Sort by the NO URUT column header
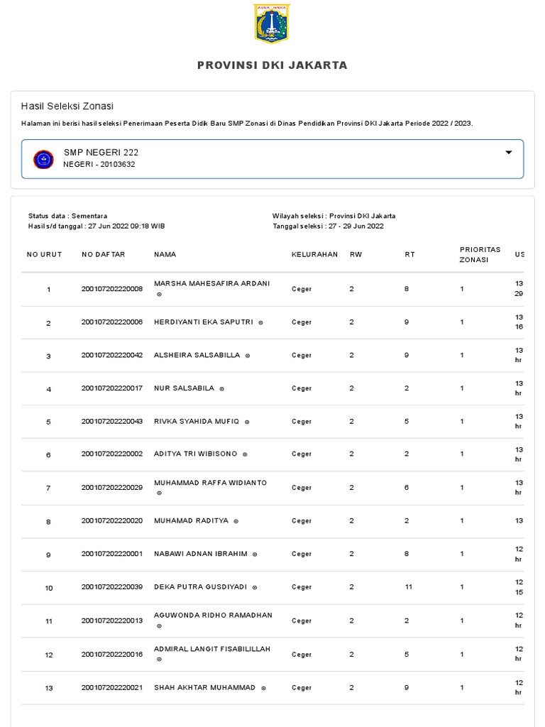The width and height of the screenshot is (545, 727). [x=44, y=254]
